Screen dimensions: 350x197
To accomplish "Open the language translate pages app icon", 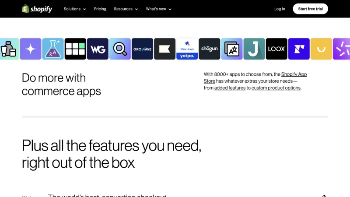I will pos(231,49).
